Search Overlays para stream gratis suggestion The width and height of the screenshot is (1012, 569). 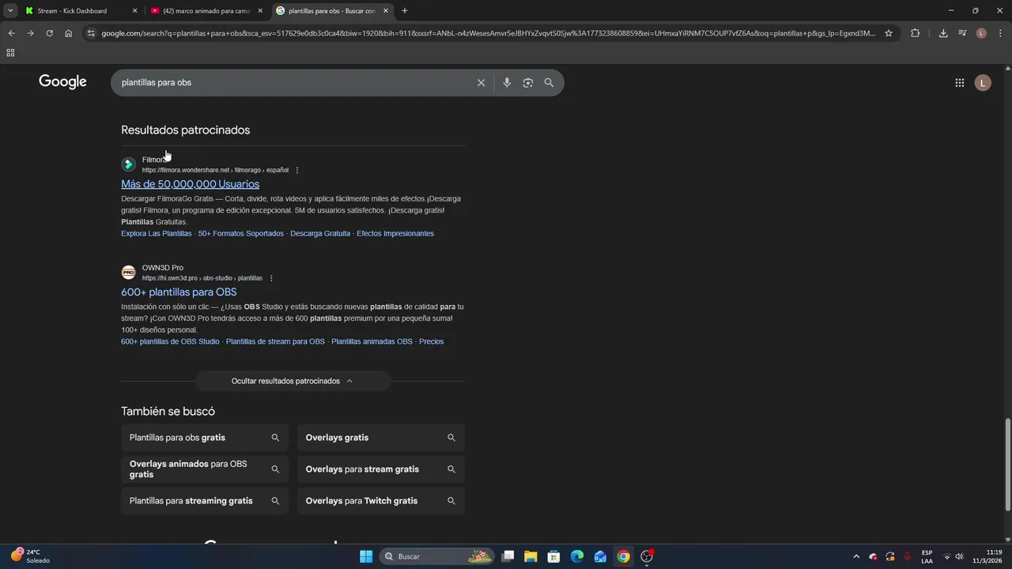tap(381, 469)
